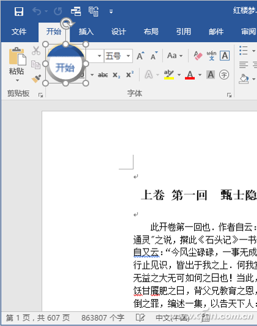Redo the last action

pyautogui.click(x=58, y=11)
